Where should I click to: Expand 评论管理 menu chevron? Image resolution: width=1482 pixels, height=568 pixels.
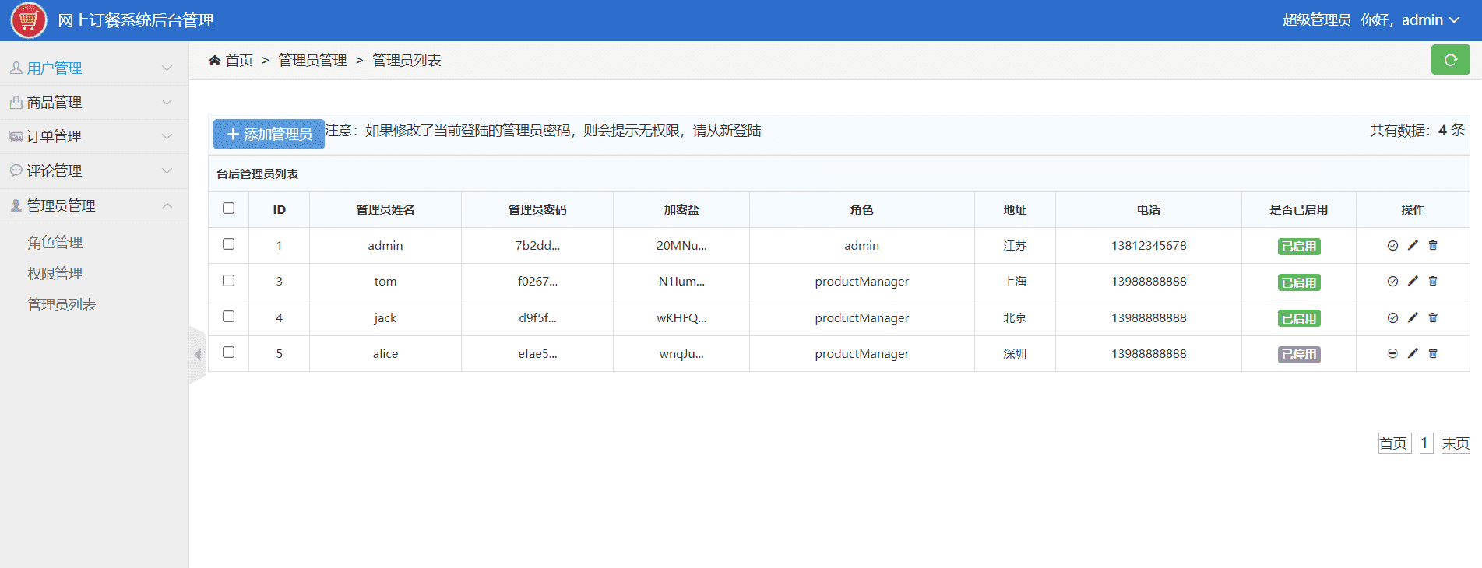pos(167,171)
